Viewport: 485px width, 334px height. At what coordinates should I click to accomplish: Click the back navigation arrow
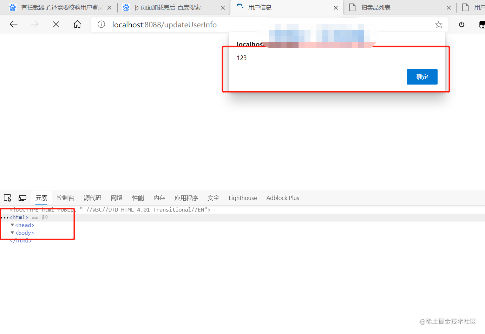[13, 24]
